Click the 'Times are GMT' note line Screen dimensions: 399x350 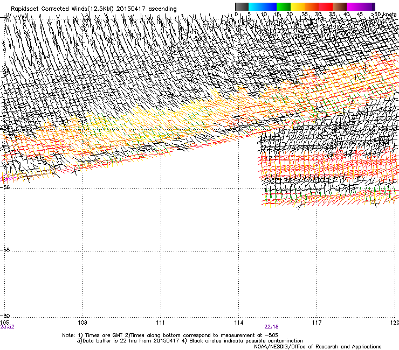pos(170,335)
